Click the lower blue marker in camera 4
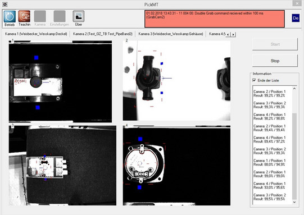Screen dimensions: 304x215 pos(139,187)
